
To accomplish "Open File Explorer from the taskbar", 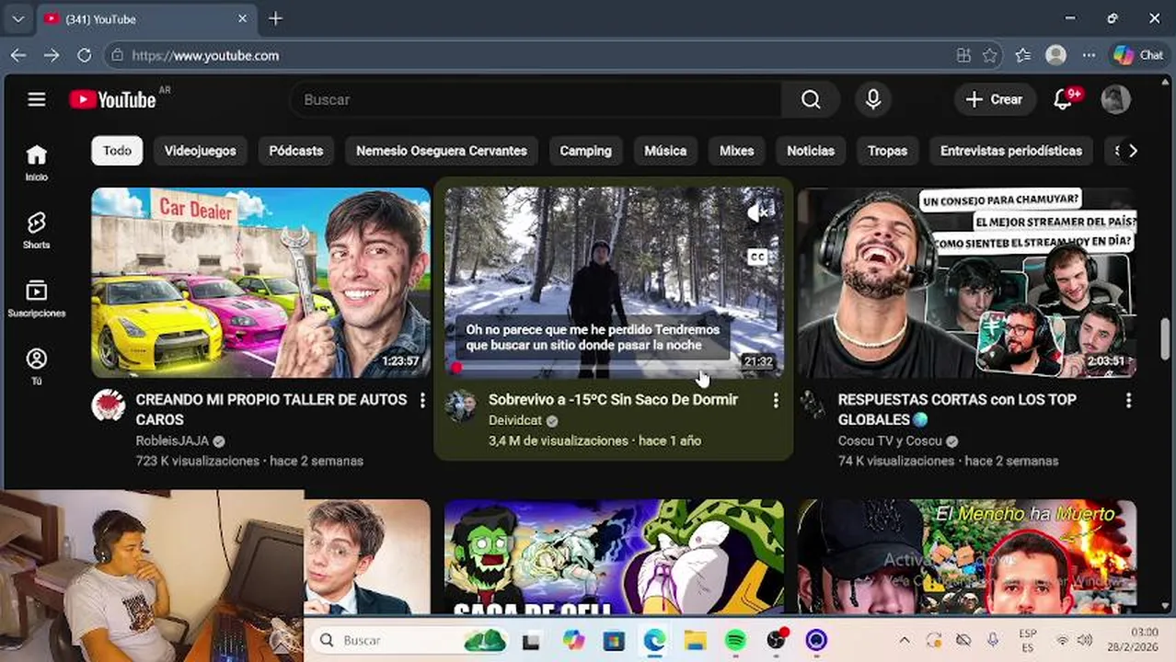I will click(x=695, y=640).
